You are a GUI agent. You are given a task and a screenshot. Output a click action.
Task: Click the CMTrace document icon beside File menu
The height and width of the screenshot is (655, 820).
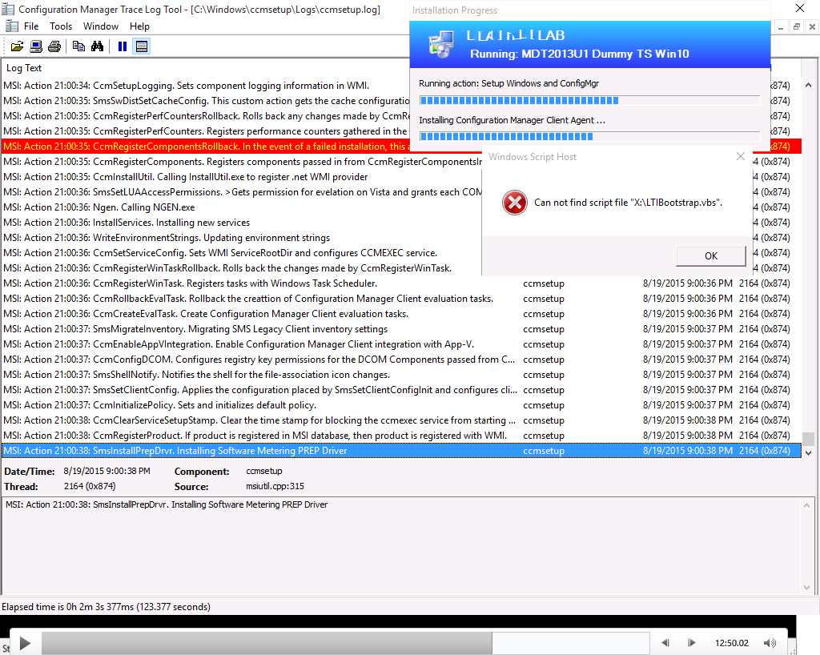tap(12, 26)
